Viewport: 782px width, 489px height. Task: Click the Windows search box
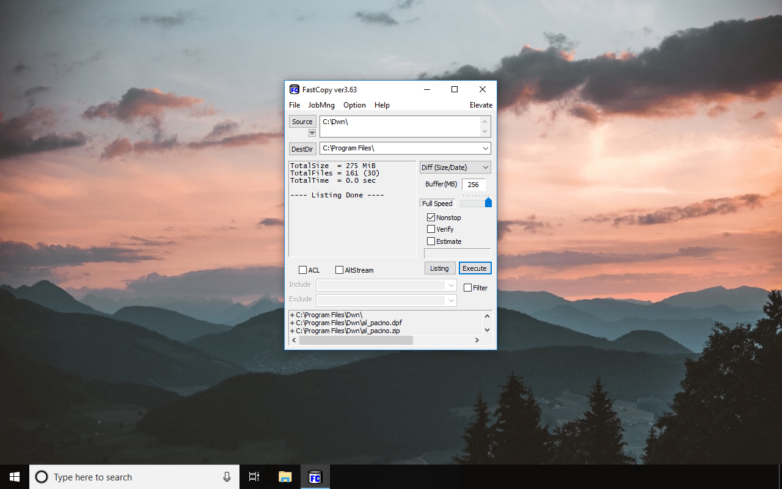coord(134,477)
